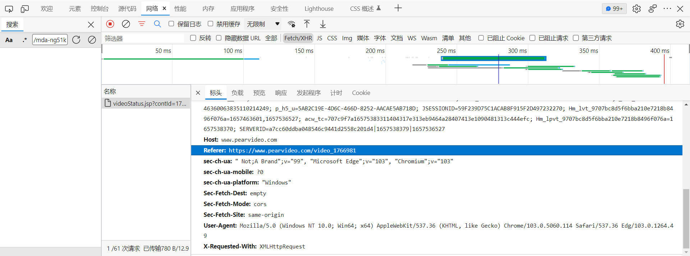Screen dimensions: 690x256
Task: Toggle the filter bar icon
Action: [x=142, y=24]
